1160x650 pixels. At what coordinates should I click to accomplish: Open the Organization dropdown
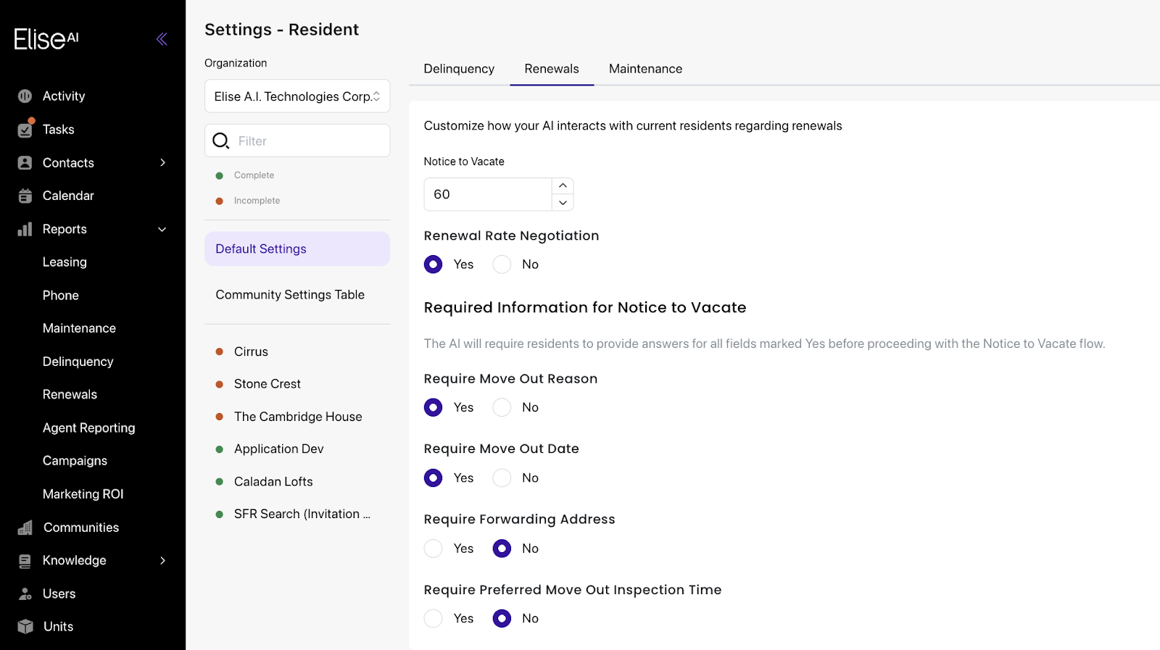click(297, 96)
